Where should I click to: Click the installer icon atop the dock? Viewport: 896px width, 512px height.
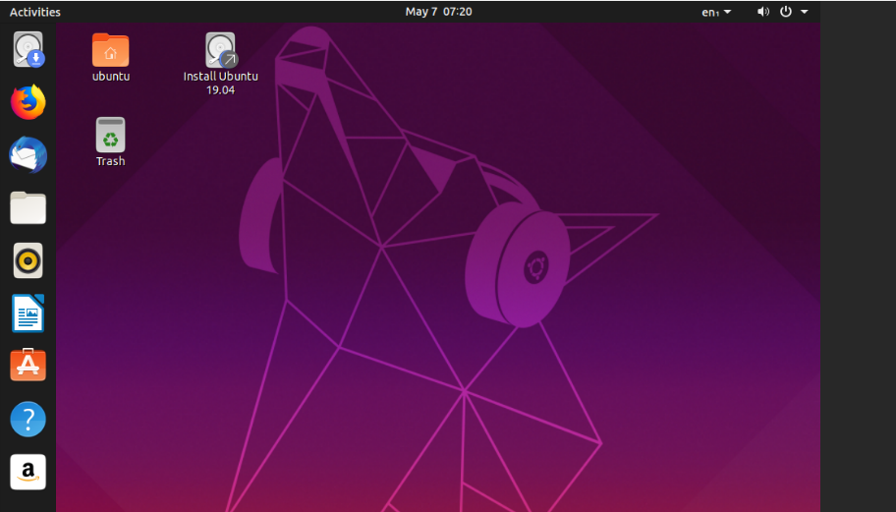[x=28, y=49]
